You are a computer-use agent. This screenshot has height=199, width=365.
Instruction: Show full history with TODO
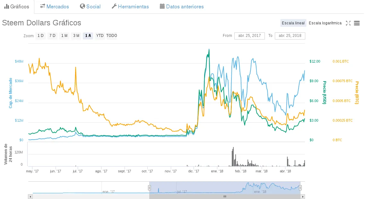pyautogui.click(x=112, y=36)
